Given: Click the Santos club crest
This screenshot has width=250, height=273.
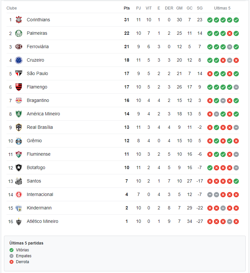Looking at the screenshot, I should tap(19, 181).
